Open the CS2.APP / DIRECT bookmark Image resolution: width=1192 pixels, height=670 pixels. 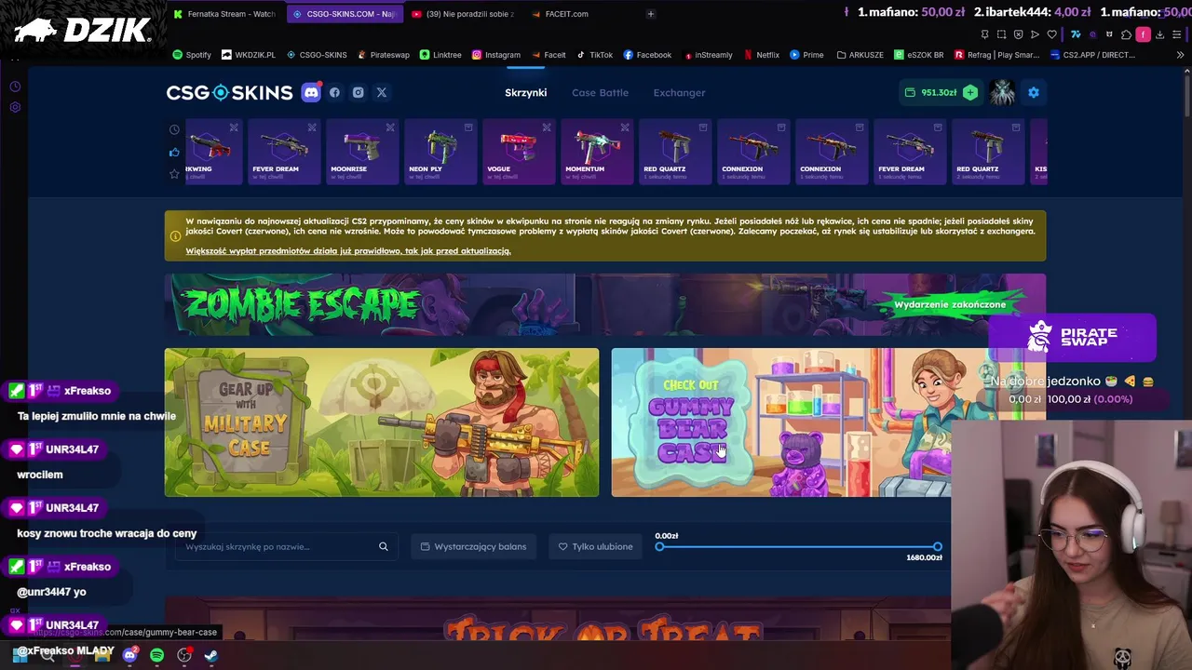tap(1092, 55)
